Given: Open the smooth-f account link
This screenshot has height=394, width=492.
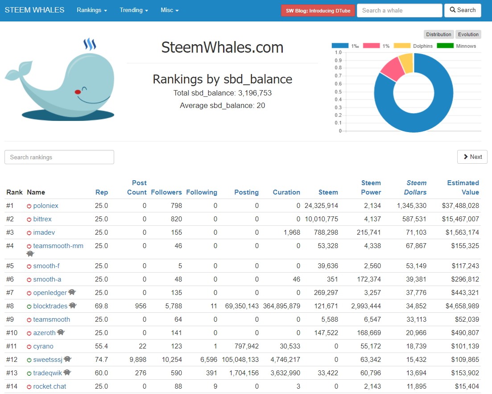Looking at the screenshot, I should pos(46,266).
